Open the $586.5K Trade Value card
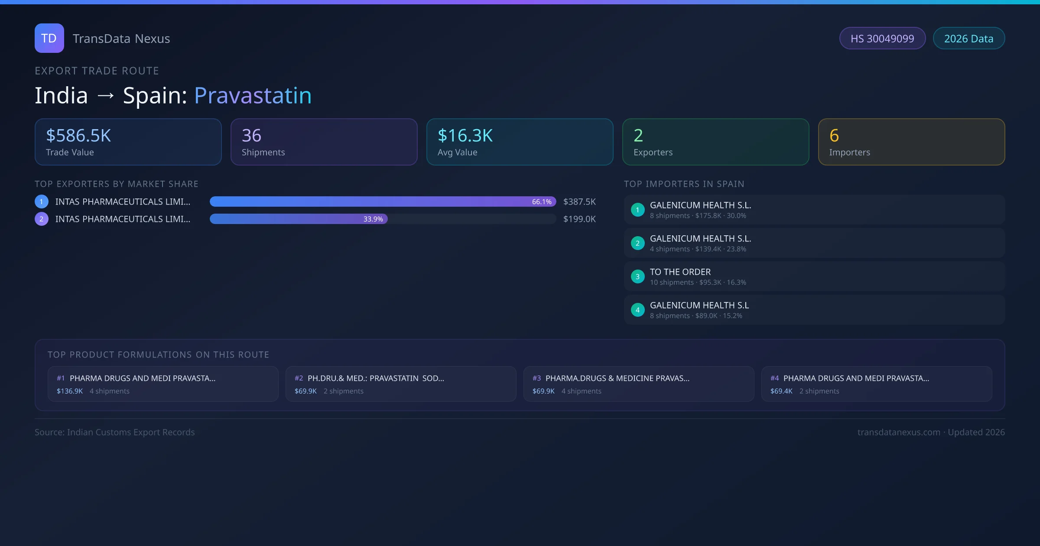This screenshot has height=546, width=1040. point(128,142)
